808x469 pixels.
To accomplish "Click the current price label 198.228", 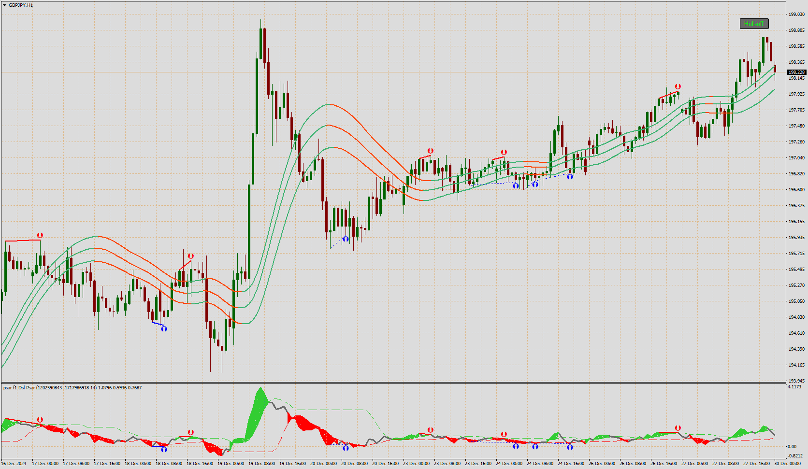I will tap(797, 72).
